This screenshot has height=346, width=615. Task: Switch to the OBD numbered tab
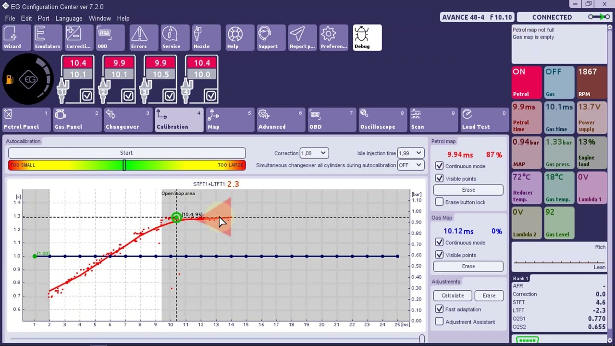point(332,120)
